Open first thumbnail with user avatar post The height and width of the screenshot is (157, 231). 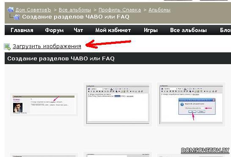pyautogui.click(x=44, y=104)
